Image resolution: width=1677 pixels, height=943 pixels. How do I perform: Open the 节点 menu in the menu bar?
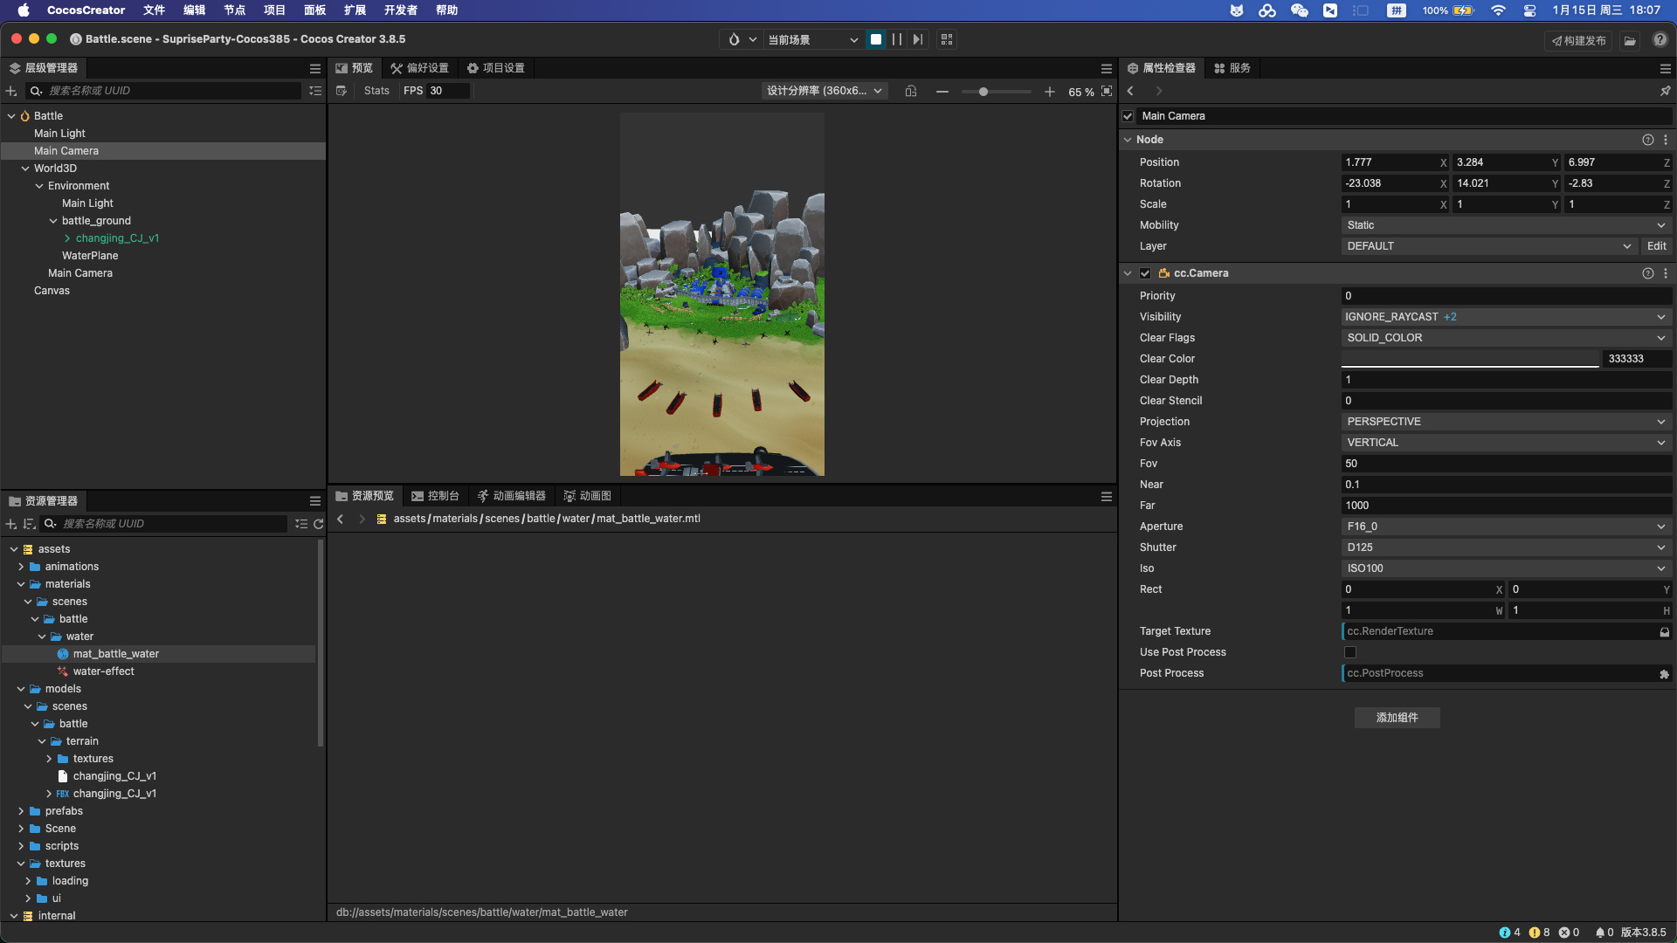[234, 10]
